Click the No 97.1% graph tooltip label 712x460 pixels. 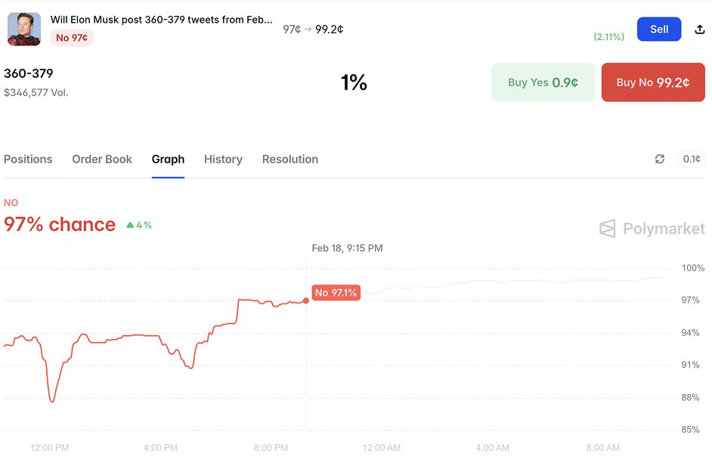[336, 293]
